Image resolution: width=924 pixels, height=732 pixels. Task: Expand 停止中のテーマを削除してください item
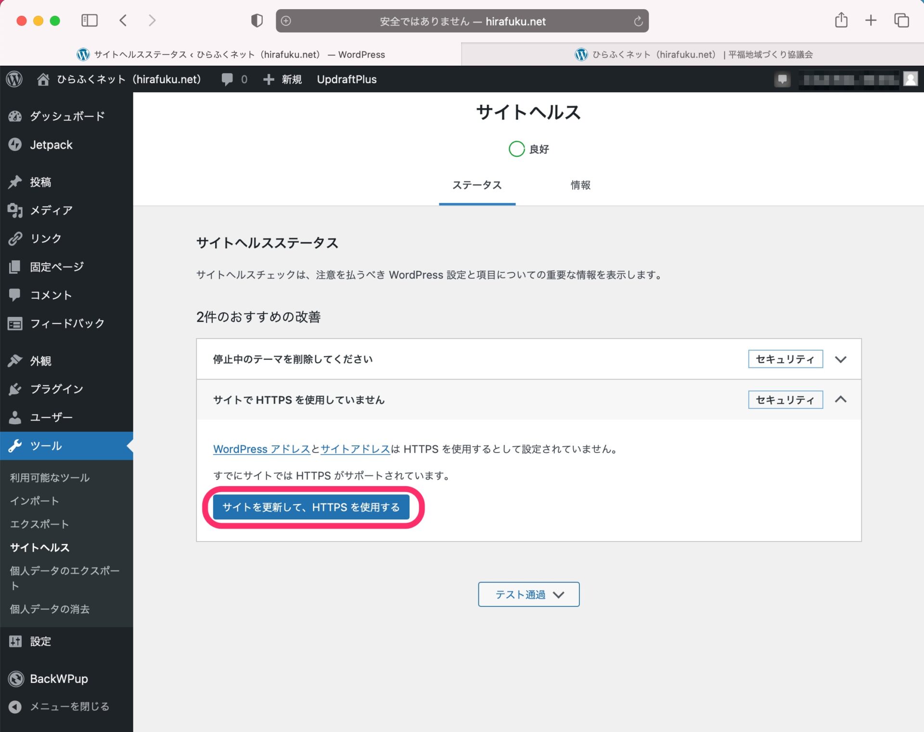(840, 359)
